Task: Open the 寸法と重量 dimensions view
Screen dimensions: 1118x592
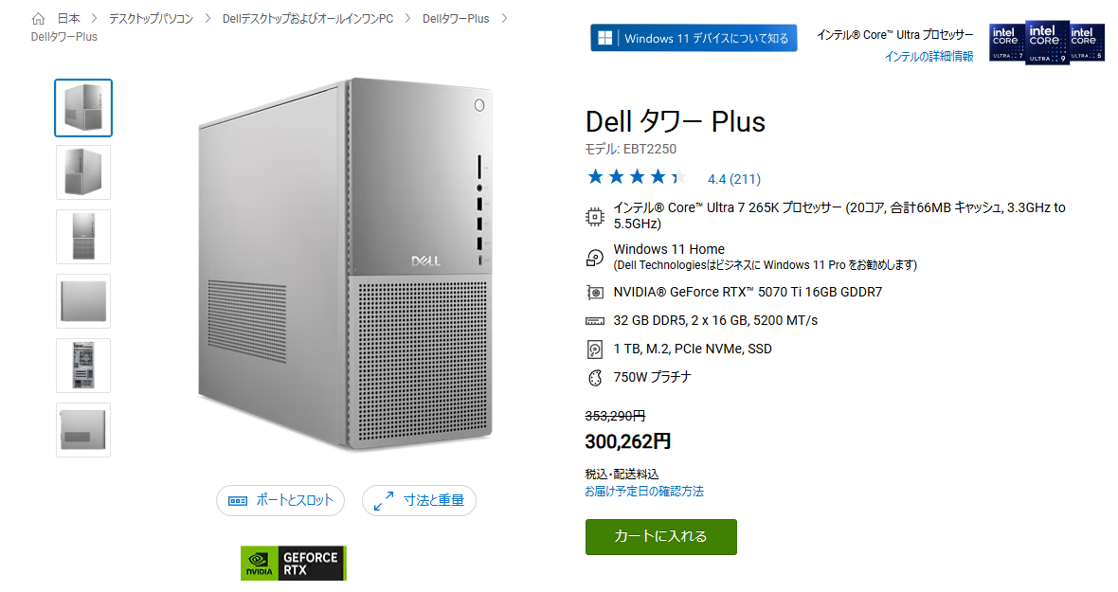Action: pyautogui.click(x=419, y=501)
